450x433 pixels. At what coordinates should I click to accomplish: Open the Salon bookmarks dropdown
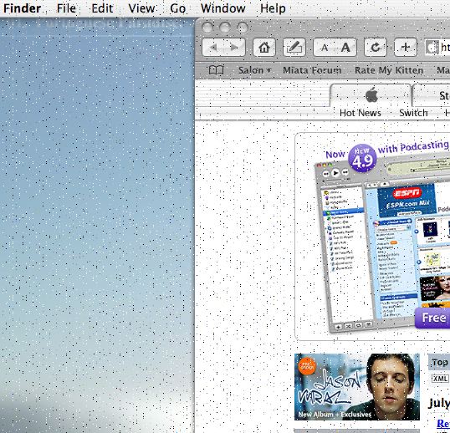click(x=254, y=70)
